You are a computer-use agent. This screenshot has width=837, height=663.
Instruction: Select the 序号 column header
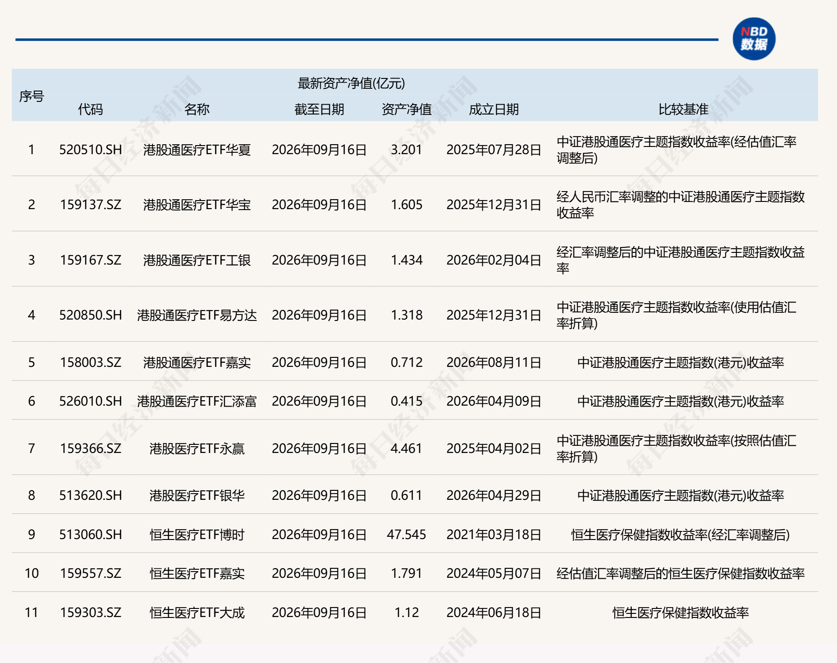[x=32, y=96]
